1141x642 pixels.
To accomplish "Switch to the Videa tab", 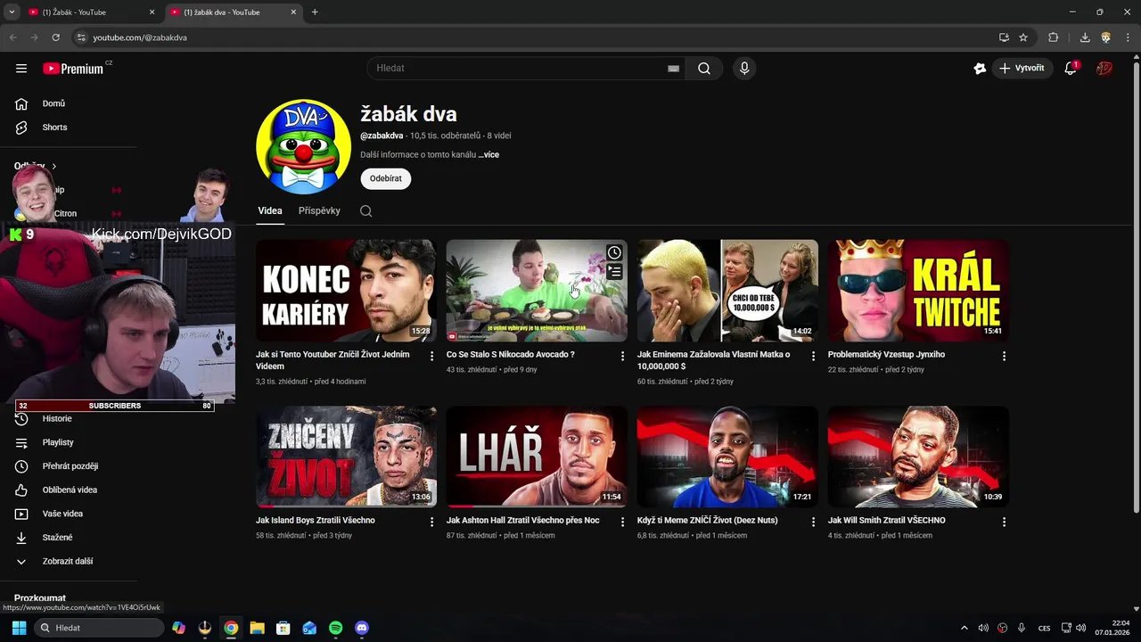I will pyautogui.click(x=270, y=210).
